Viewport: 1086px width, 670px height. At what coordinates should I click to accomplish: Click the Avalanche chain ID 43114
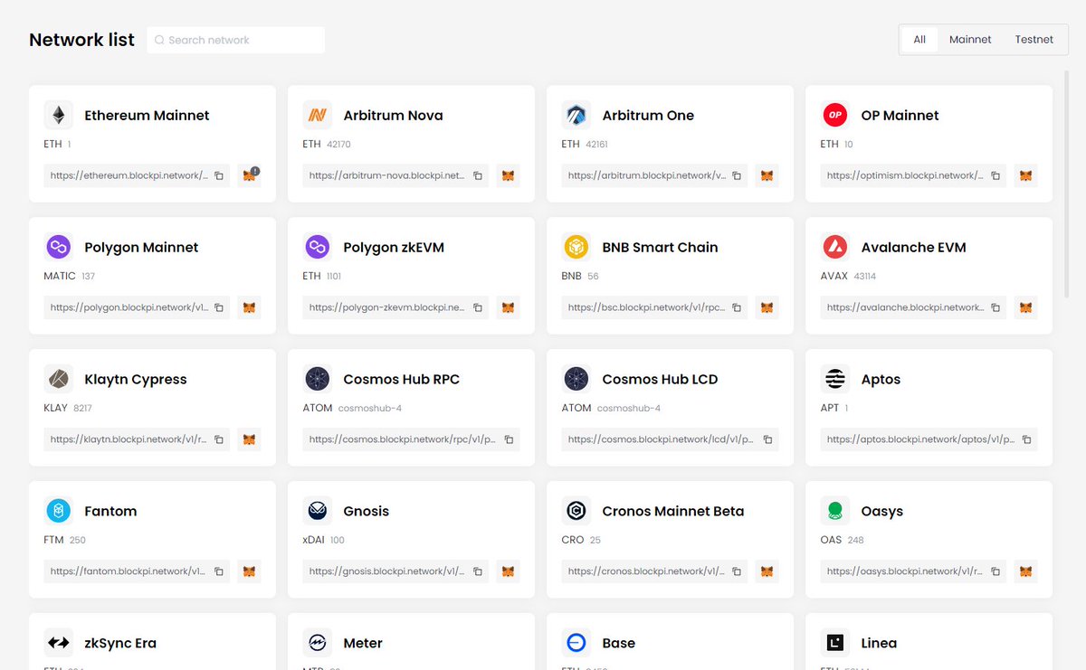pyautogui.click(x=864, y=276)
